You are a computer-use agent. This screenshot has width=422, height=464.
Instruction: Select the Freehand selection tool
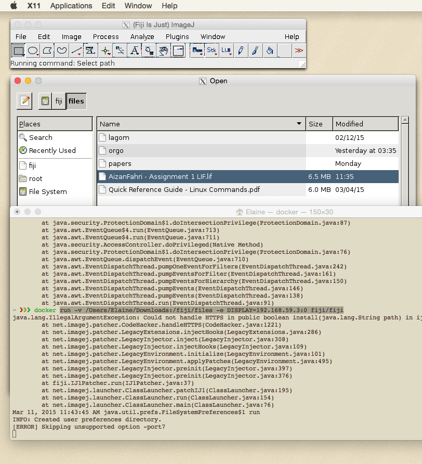point(62,50)
